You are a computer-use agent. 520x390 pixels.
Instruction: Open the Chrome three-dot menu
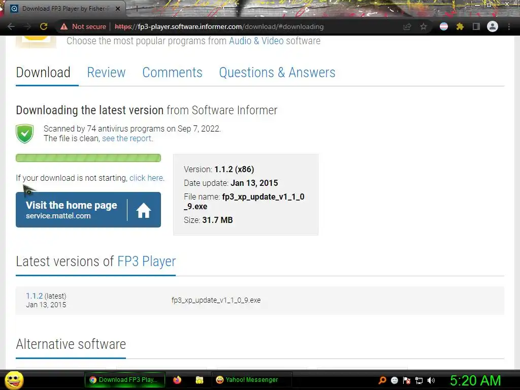pyautogui.click(x=509, y=26)
